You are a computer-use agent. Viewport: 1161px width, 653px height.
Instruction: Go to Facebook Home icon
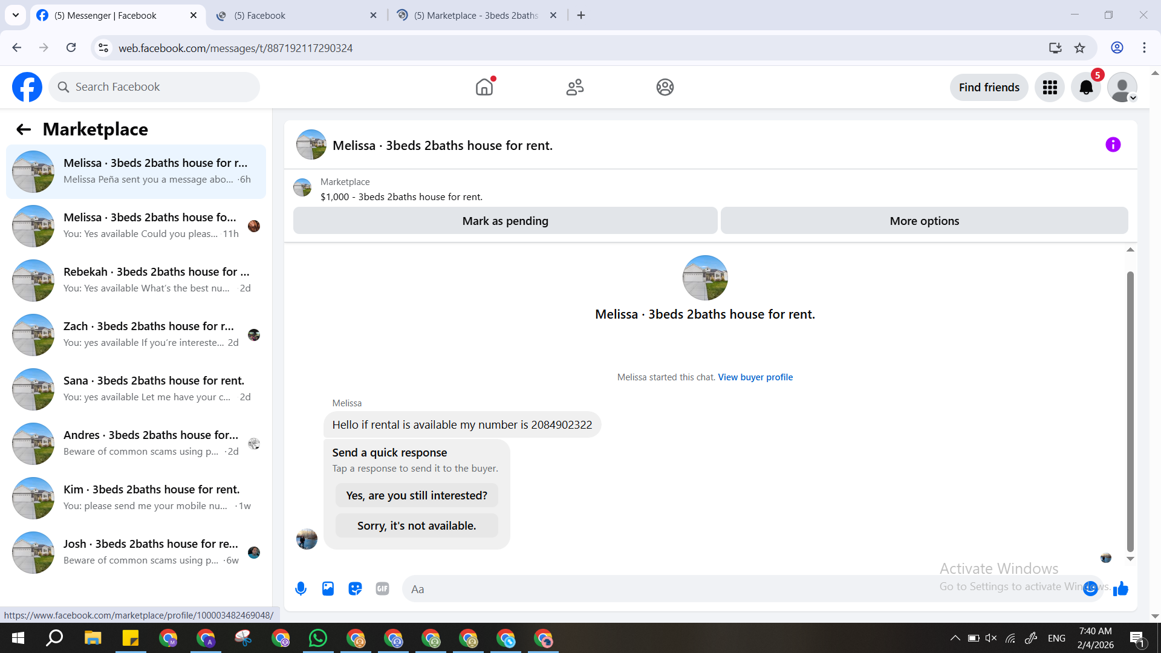click(x=484, y=88)
